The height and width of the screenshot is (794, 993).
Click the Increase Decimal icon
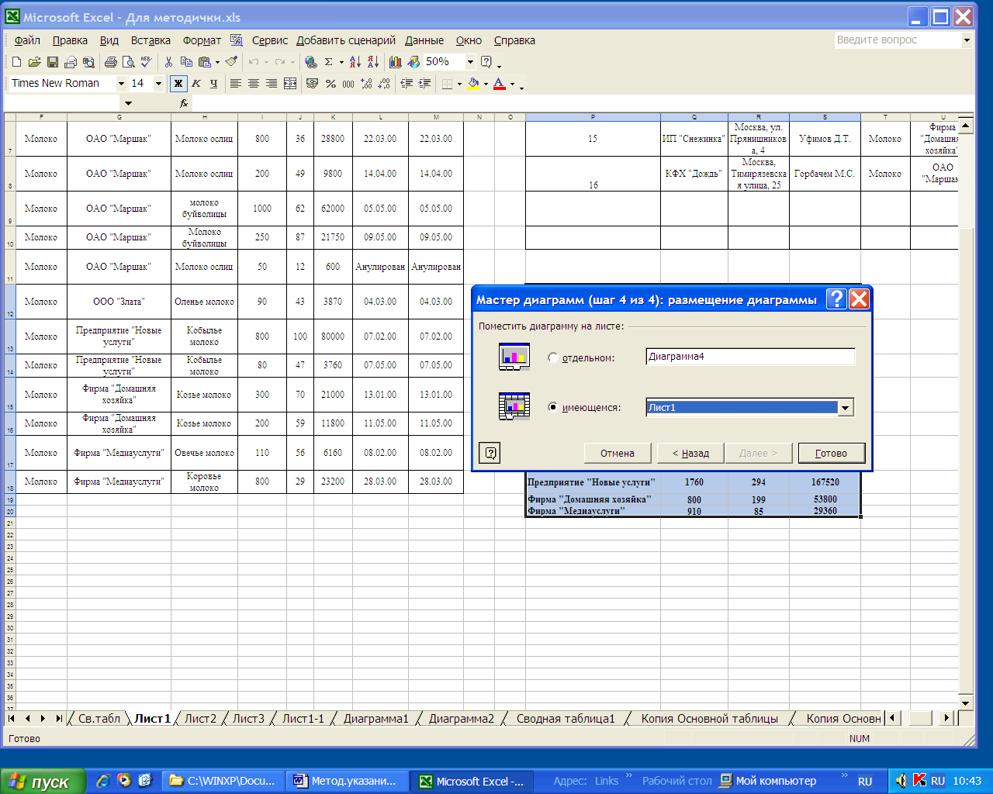point(366,84)
